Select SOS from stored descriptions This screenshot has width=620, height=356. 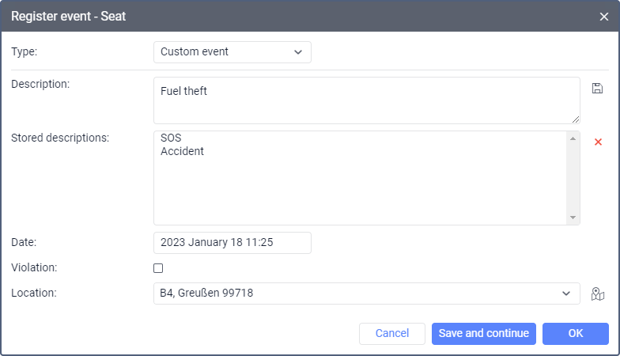[171, 138]
